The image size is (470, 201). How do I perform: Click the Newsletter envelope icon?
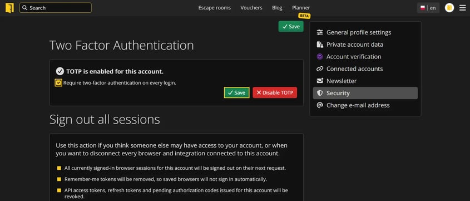click(320, 81)
